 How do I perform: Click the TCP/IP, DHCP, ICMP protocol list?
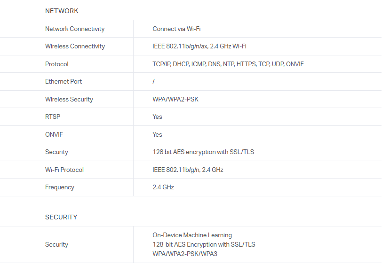click(228, 64)
